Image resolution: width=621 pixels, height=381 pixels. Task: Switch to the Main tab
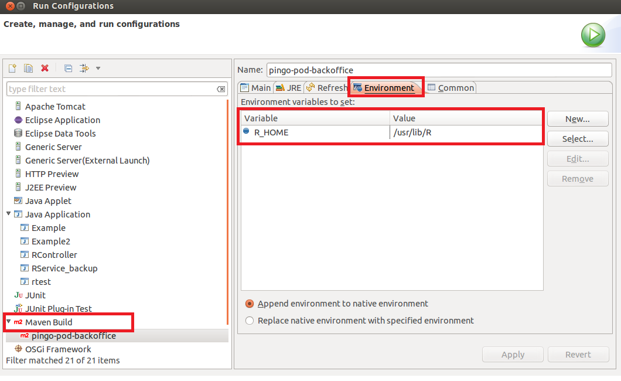[x=256, y=88]
